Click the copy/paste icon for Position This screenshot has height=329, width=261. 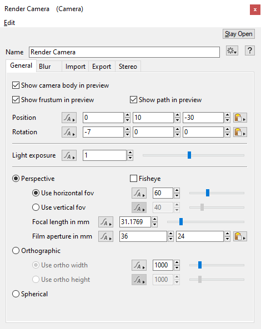coord(240,118)
